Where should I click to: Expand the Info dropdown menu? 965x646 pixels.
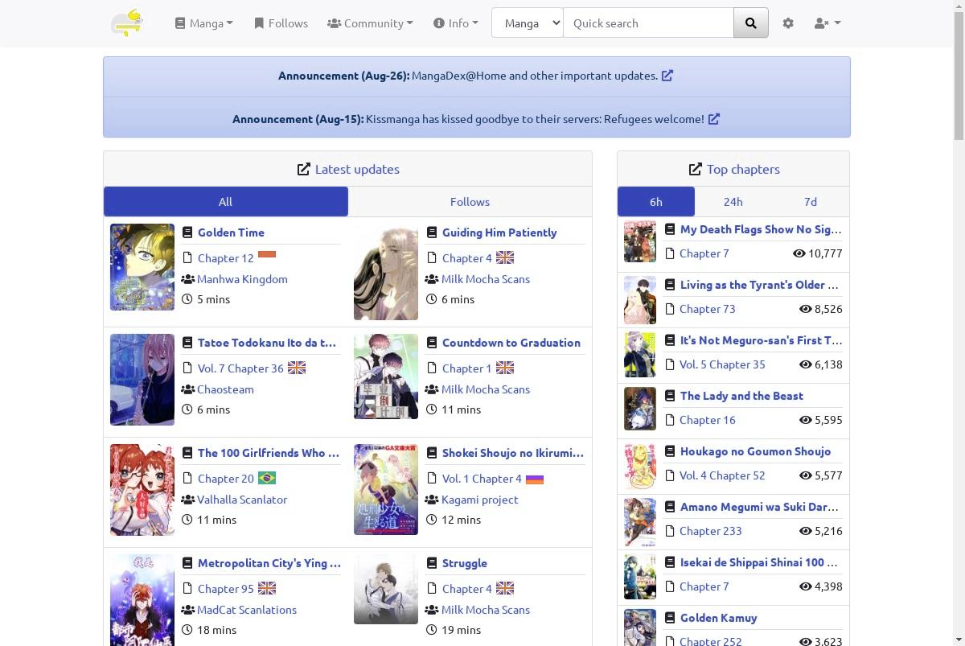[x=455, y=23]
